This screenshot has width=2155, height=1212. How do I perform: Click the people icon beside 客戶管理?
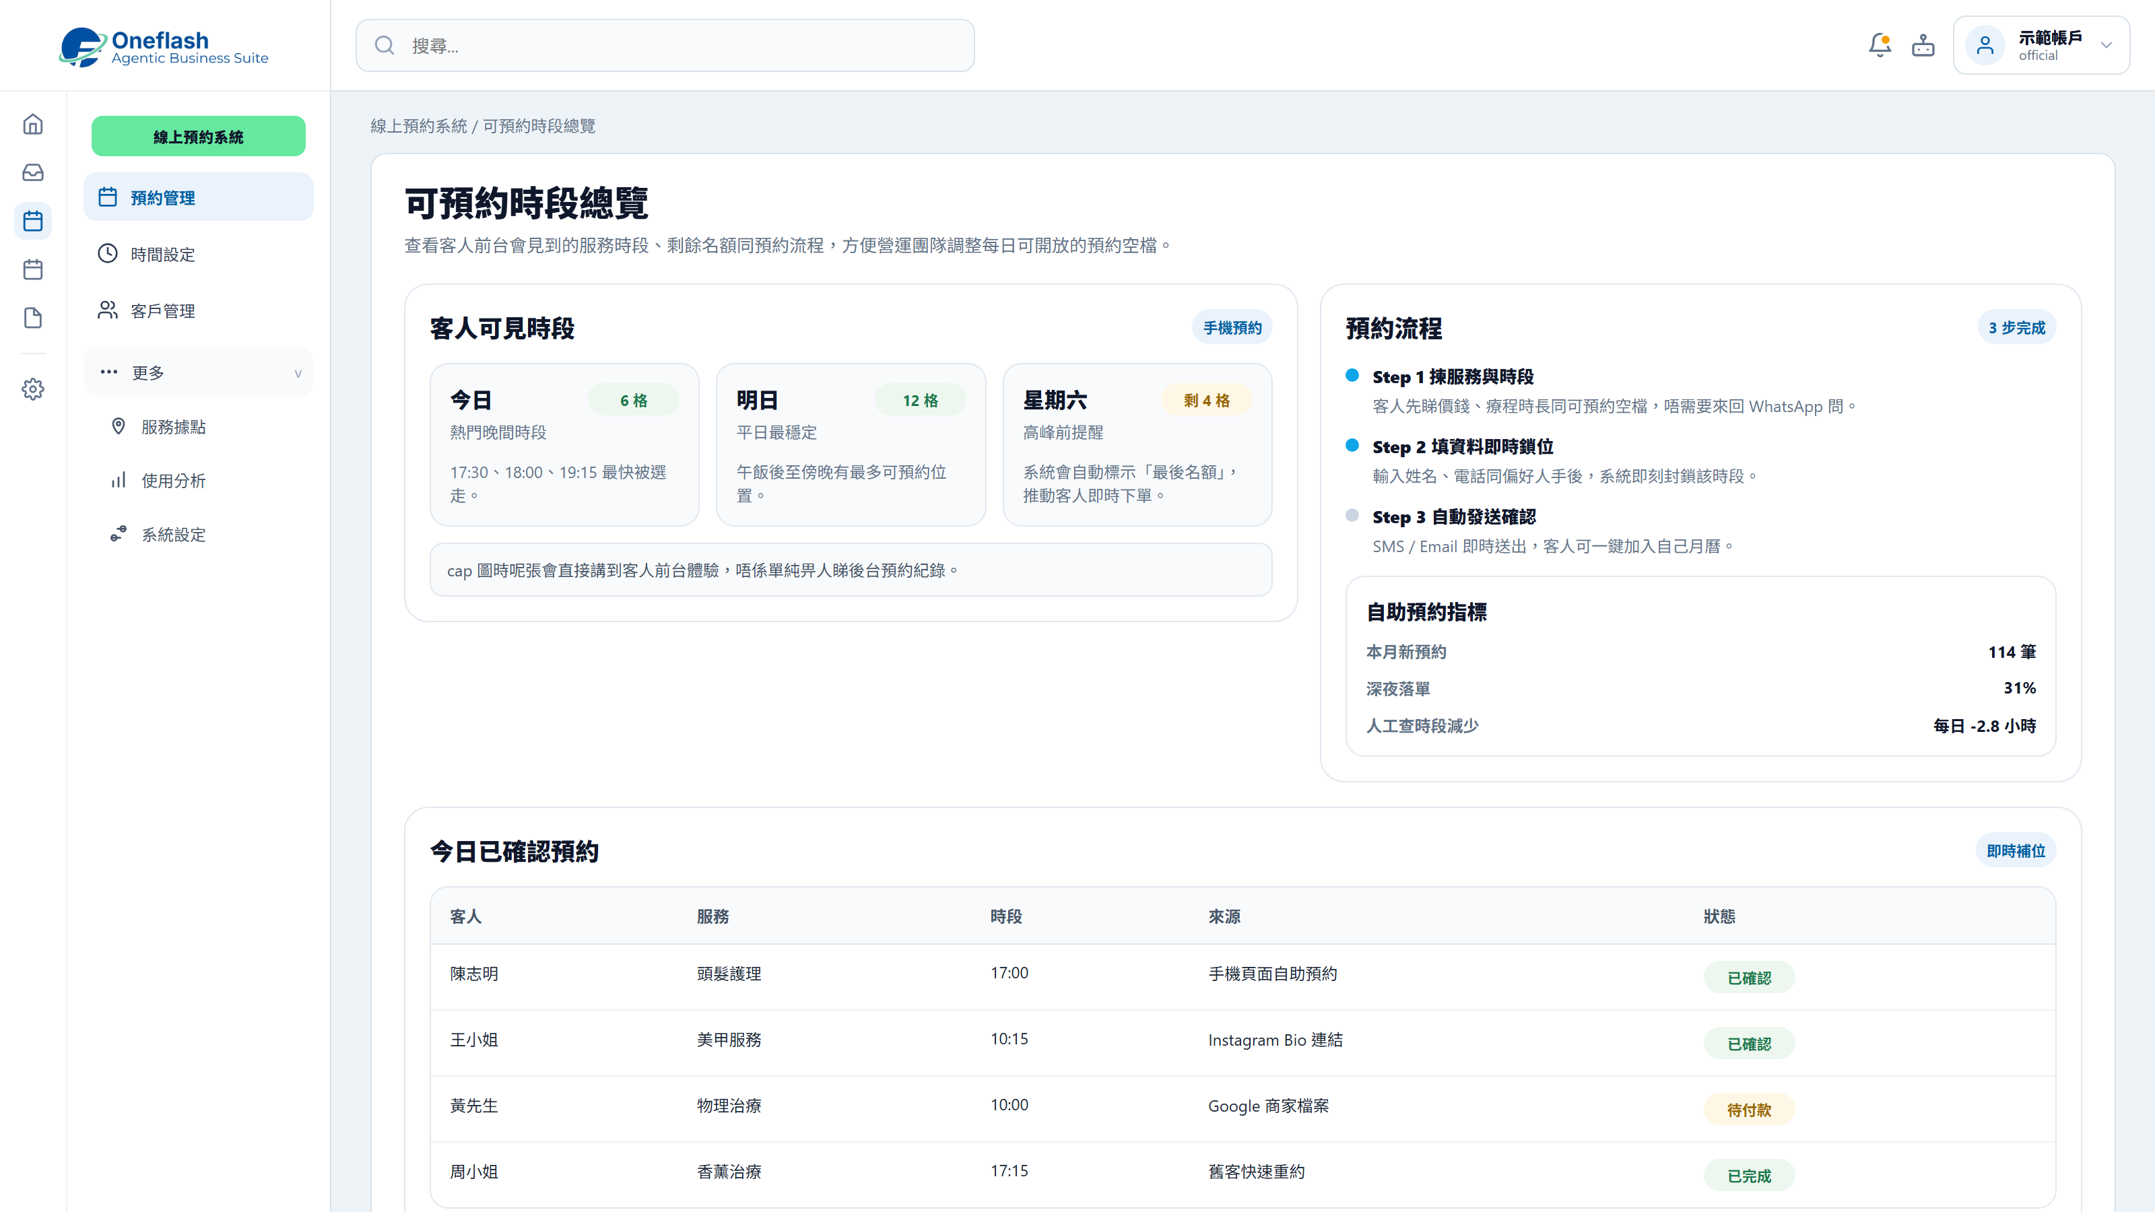tap(108, 310)
